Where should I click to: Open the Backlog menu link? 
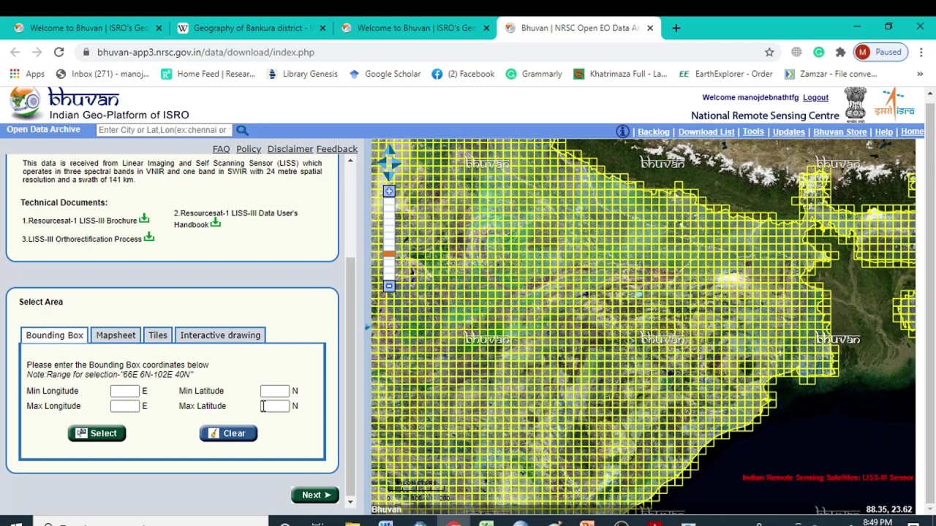pyautogui.click(x=653, y=132)
